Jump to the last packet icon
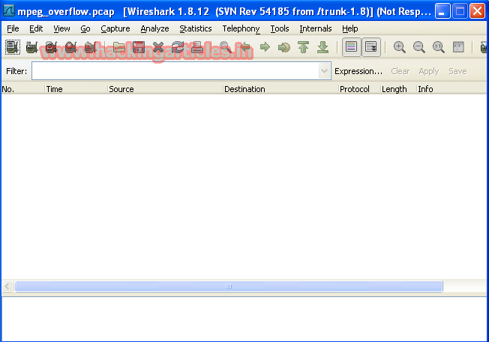 point(322,47)
